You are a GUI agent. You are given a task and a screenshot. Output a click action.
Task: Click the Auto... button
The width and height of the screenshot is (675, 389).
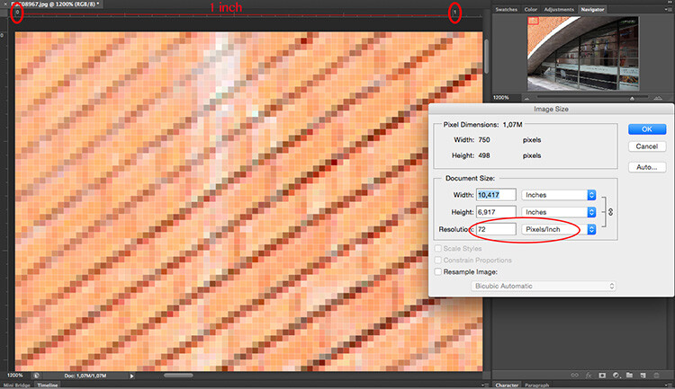pyautogui.click(x=643, y=167)
